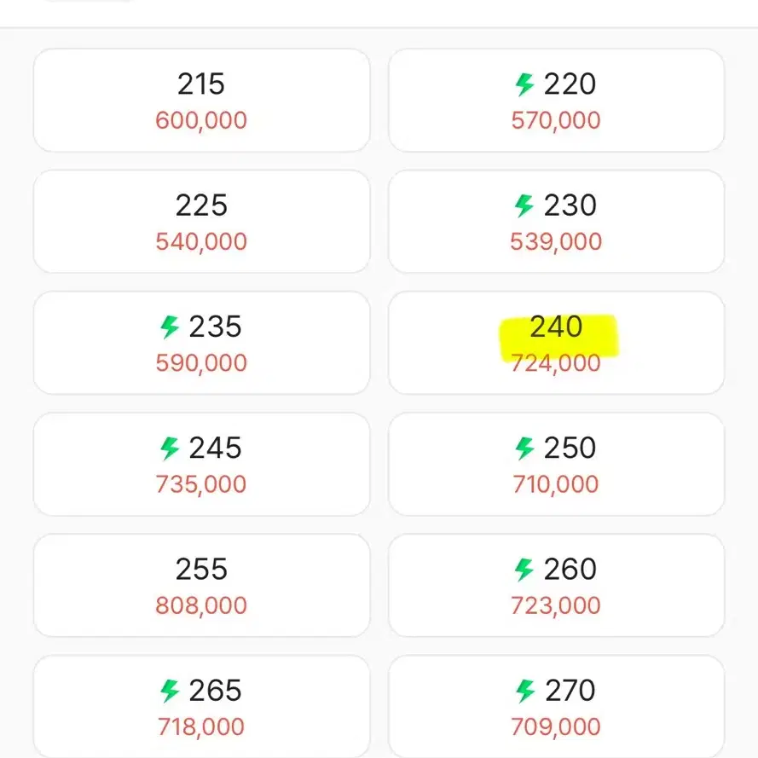This screenshot has width=758, height=758.
Task: Click the 539,000 price under 230
Action: 556,241
